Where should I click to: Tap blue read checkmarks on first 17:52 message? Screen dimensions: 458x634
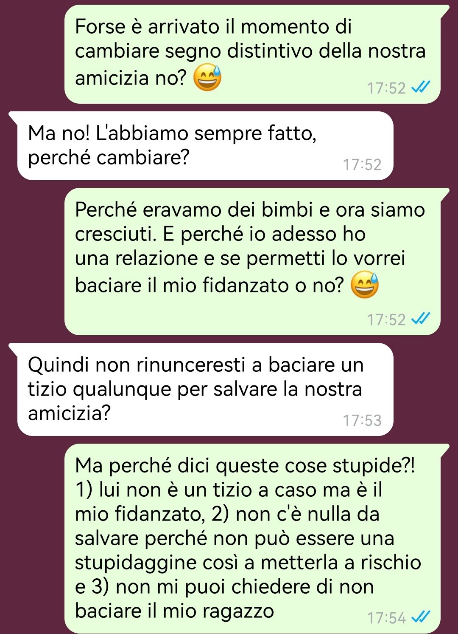(421, 88)
